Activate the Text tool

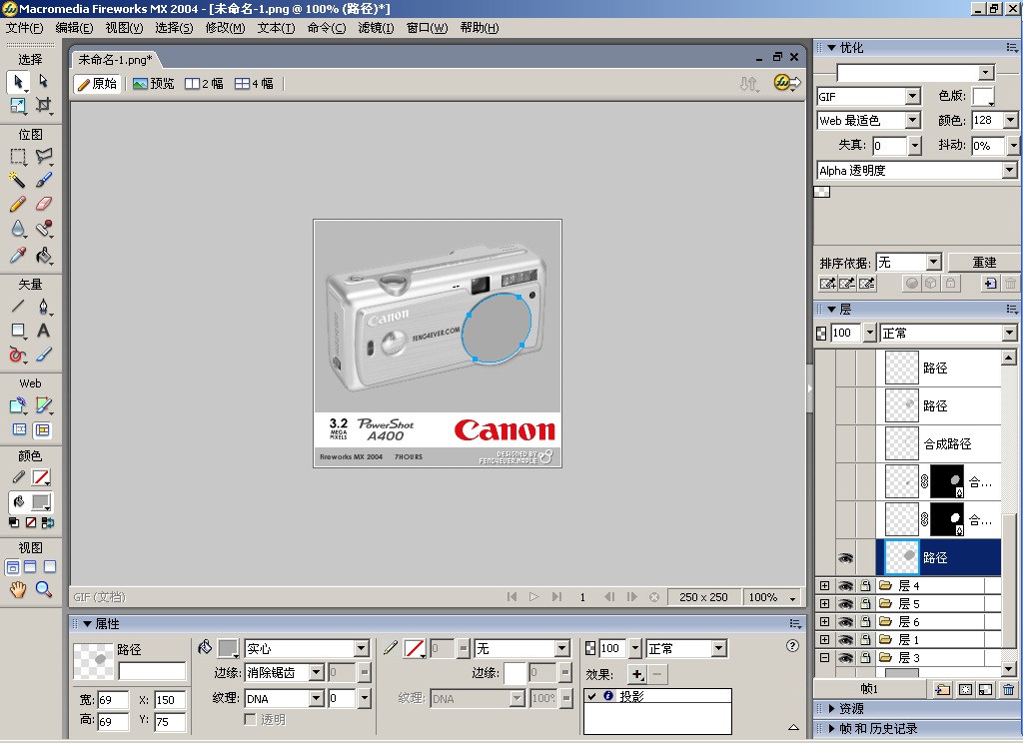[x=43, y=331]
